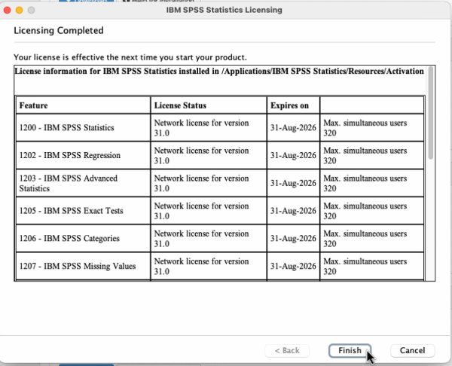Click the Cancel button
This screenshot has width=452, height=366.
coord(412,350)
